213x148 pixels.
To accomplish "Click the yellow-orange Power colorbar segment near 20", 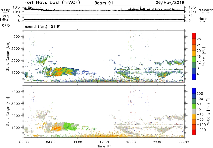I will (x=194, y=53).
